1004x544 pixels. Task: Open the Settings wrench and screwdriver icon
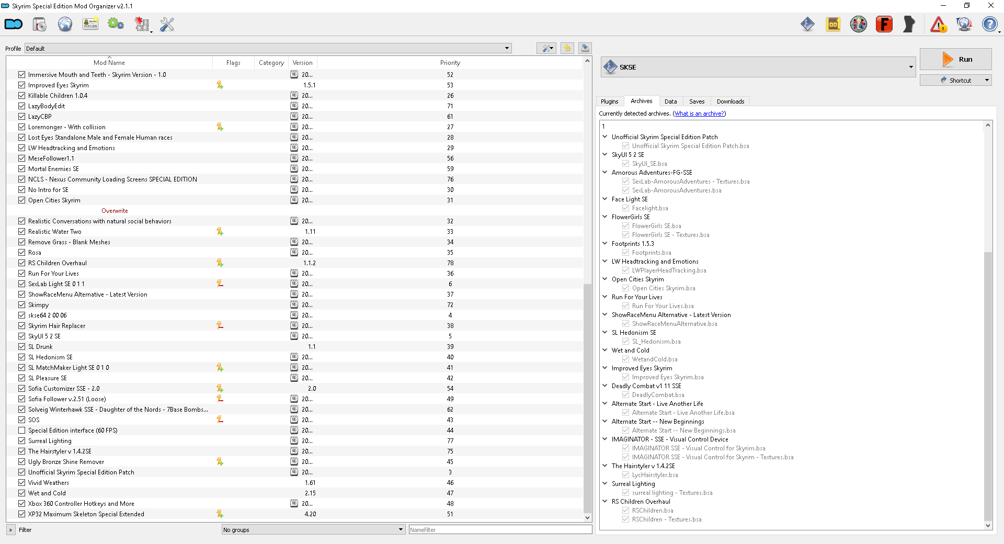point(167,24)
